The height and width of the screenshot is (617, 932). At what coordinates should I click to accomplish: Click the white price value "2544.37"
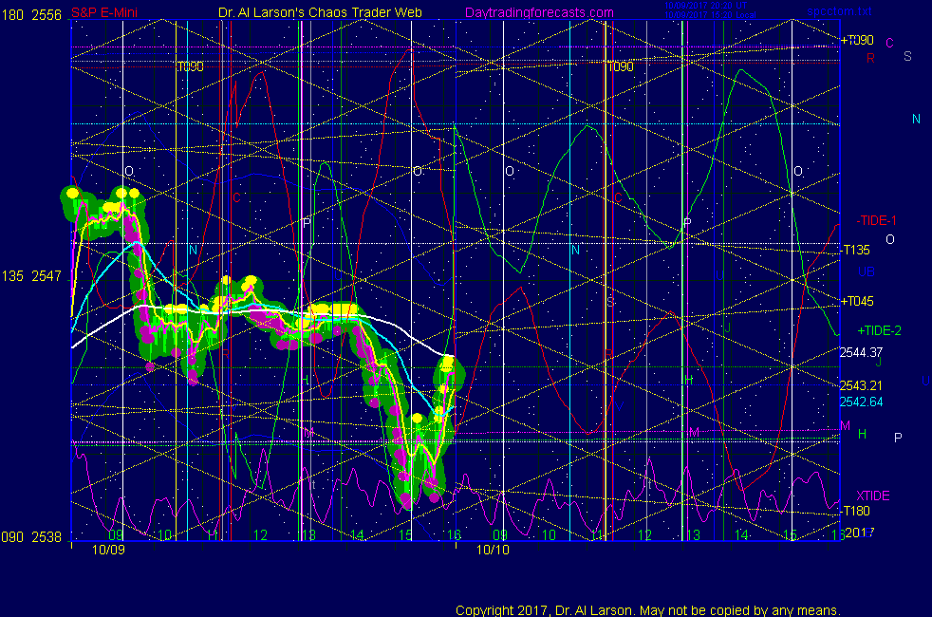pyautogui.click(x=861, y=352)
